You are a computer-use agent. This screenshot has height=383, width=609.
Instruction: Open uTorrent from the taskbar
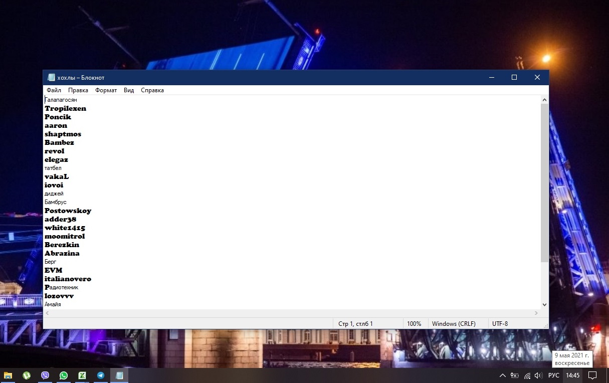click(x=27, y=375)
